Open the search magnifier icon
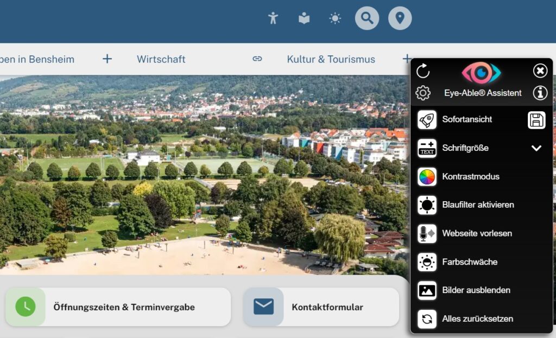Image resolution: width=556 pixels, height=338 pixels. pos(367,18)
